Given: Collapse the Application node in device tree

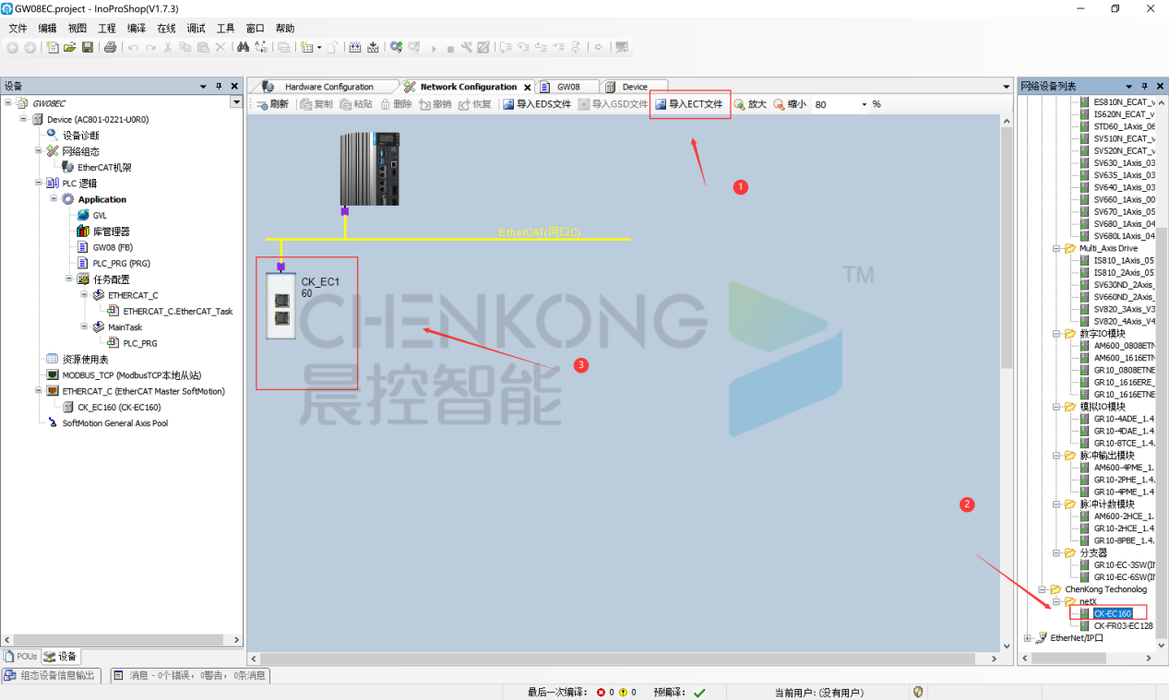Looking at the screenshot, I should click(x=54, y=199).
